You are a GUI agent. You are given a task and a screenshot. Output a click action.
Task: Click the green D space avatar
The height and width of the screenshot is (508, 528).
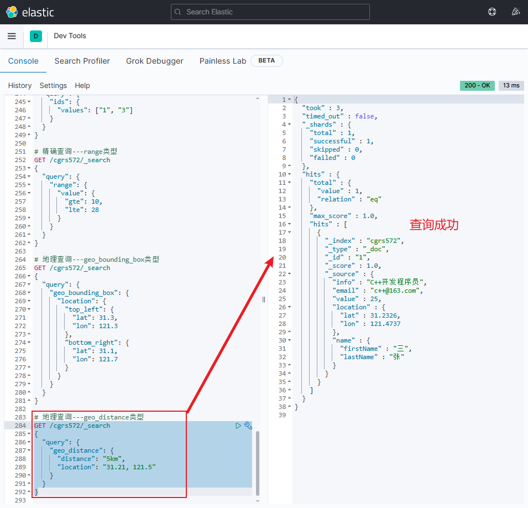pos(36,36)
